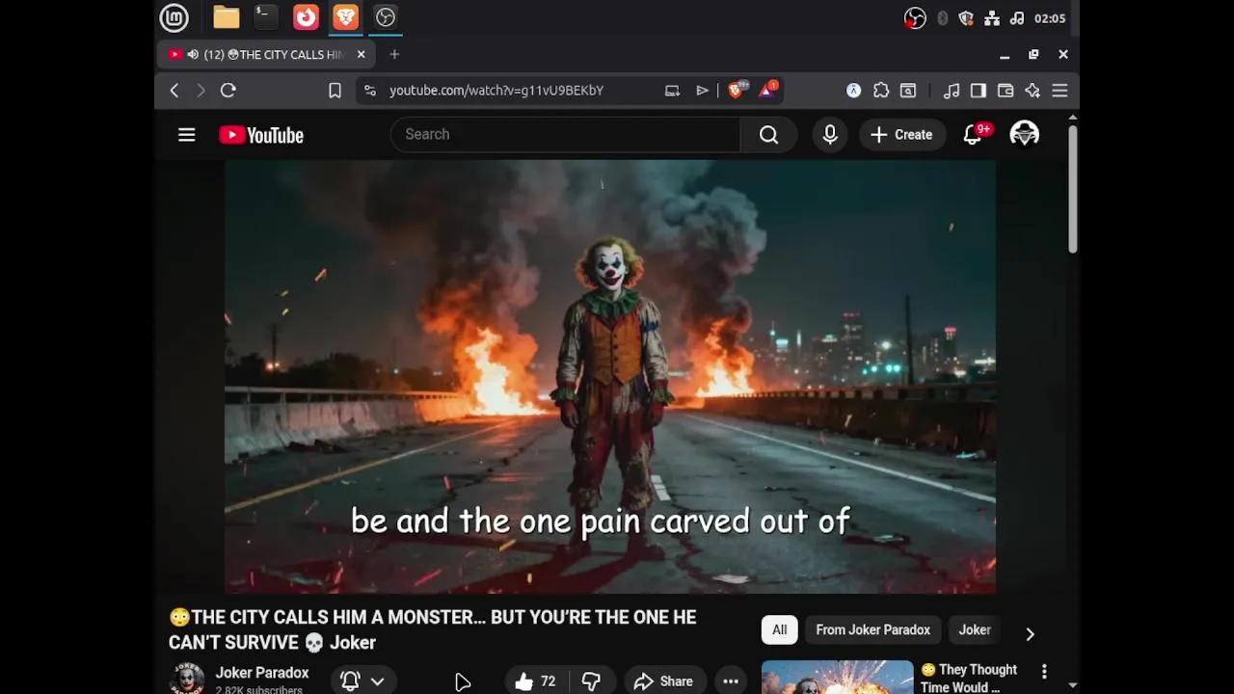This screenshot has height=694, width=1234.
Task: Open Joker Paradox channel avatar
Action: pyautogui.click(x=187, y=679)
